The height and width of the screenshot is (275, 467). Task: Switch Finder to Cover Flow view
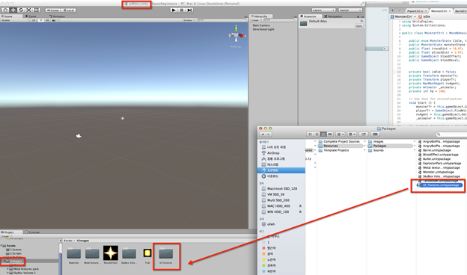click(x=330, y=135)
